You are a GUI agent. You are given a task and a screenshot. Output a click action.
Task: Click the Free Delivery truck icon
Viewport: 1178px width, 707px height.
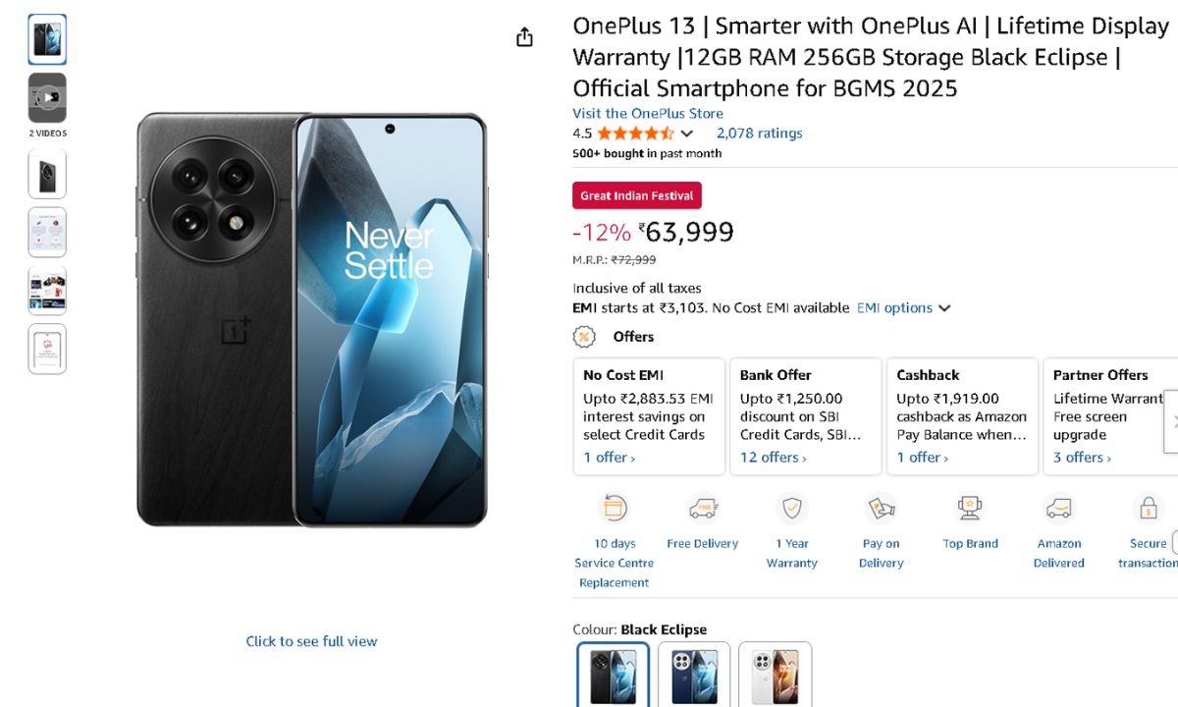click(x=703, y=508)
